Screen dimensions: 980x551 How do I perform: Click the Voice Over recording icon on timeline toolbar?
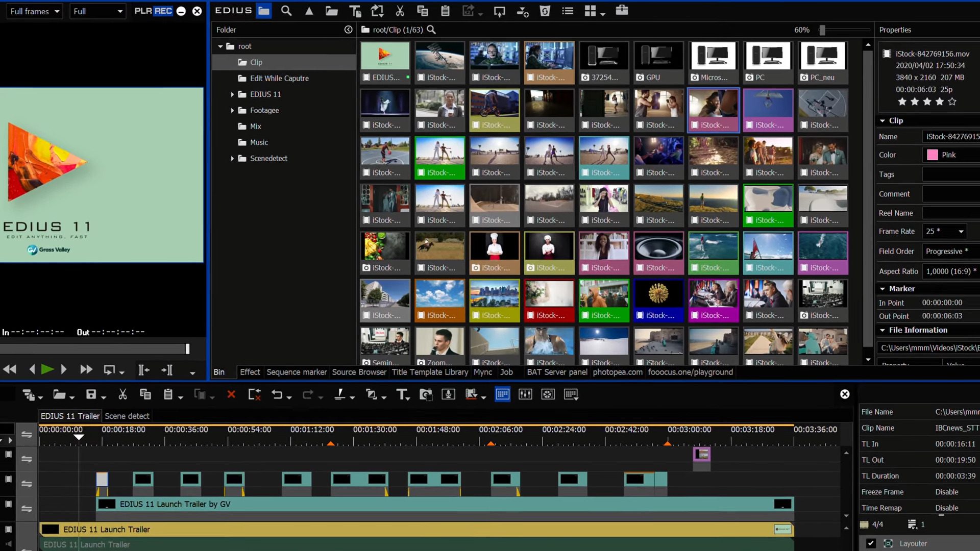[449, 394]
